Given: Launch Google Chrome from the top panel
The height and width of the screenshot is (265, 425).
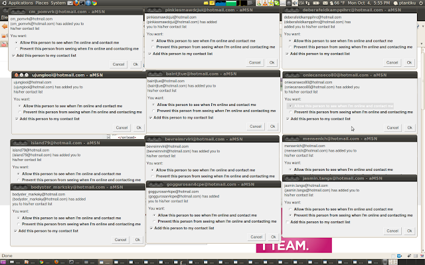Looking at the screenshot, I should pos(94,3).
